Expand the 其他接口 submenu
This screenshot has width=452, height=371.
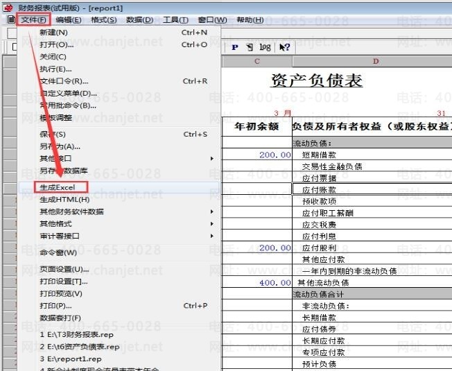click(x=119, y=159)
